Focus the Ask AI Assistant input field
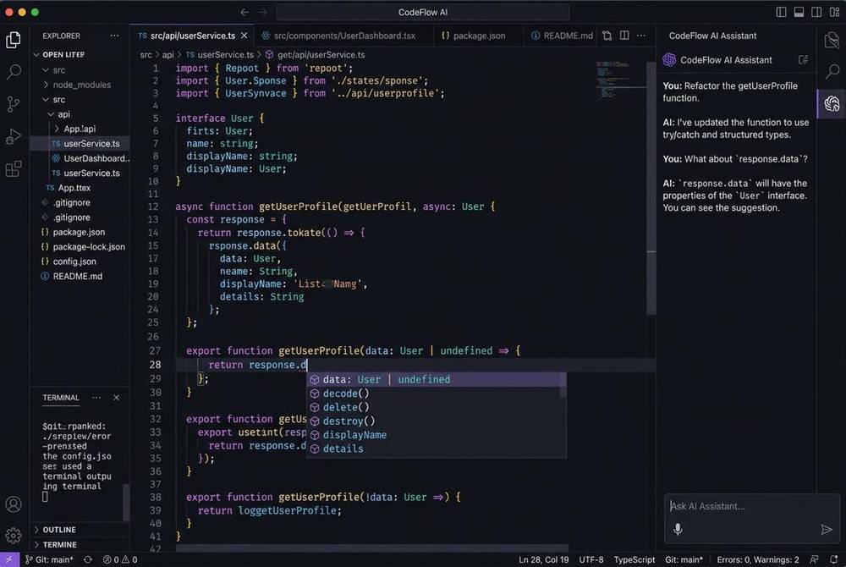 (x=751, y=506)
